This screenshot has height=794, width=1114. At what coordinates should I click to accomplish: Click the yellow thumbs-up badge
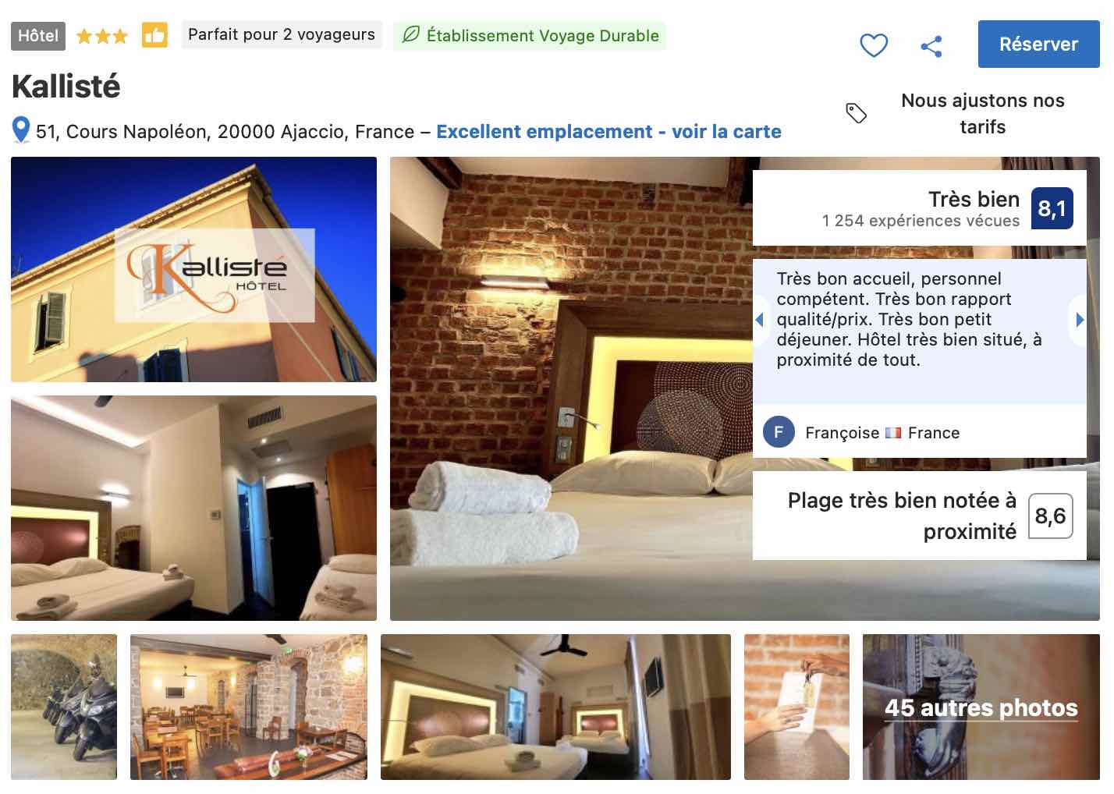(154, 35)
